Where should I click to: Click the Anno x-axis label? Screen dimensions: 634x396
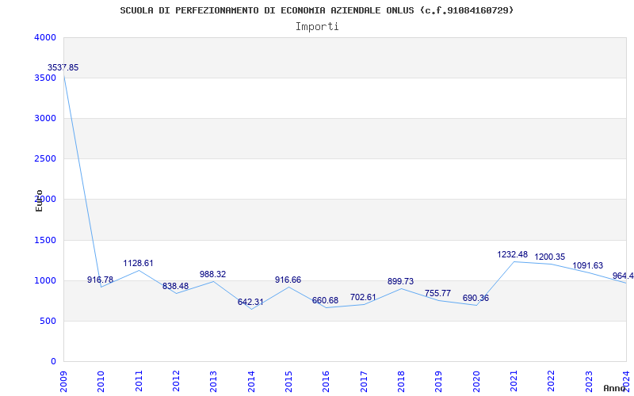tap(615, 388)
